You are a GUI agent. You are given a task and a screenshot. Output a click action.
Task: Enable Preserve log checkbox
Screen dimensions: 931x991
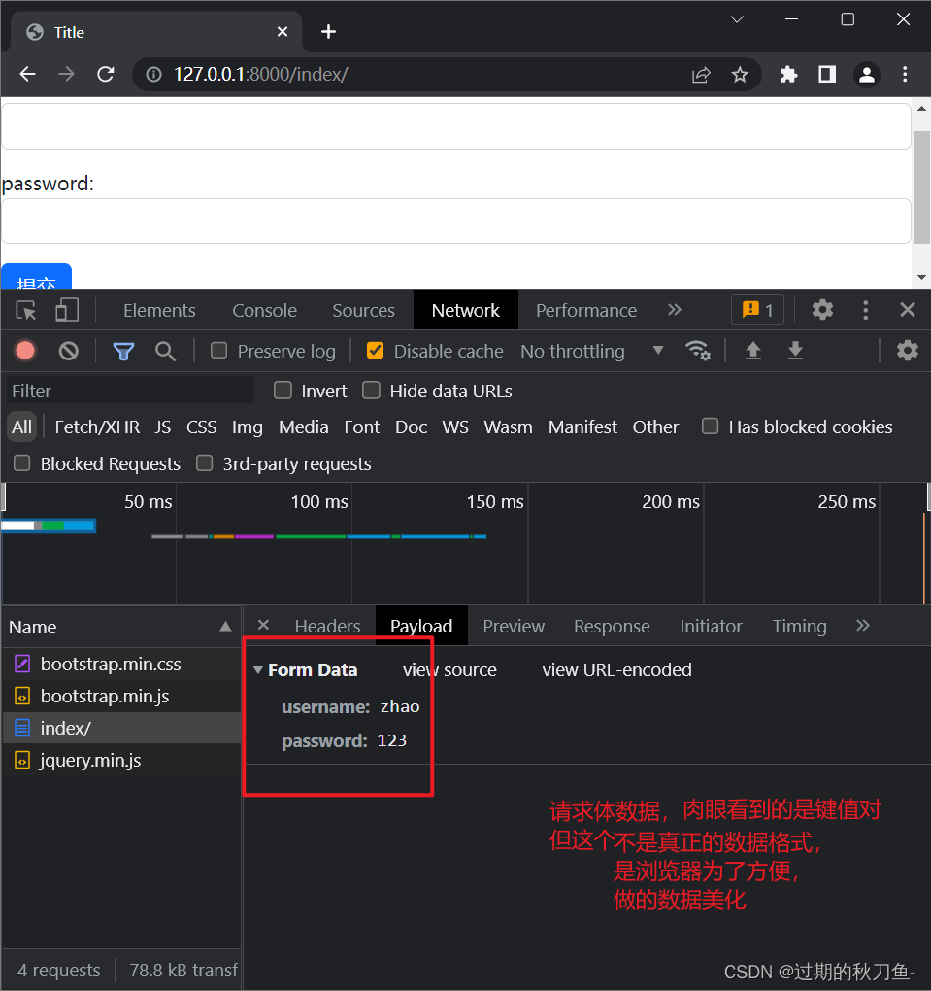[218, 351]
